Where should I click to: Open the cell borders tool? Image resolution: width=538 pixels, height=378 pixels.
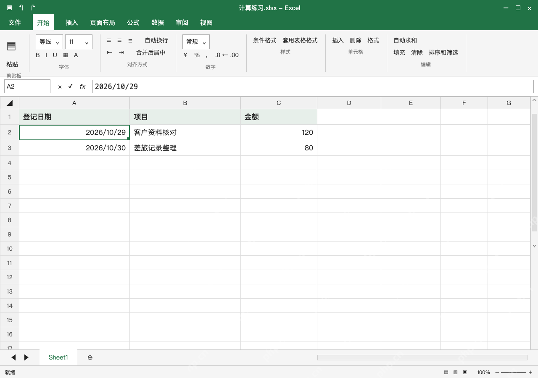pyautogui.click(x=66, y=55)
